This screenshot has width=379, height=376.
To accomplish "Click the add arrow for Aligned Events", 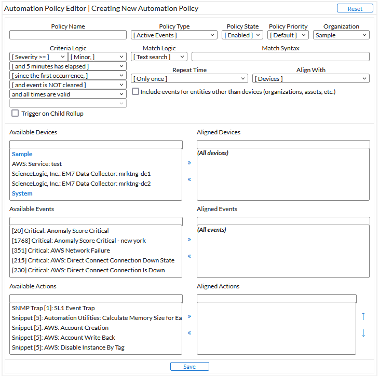I will point(189,239).
